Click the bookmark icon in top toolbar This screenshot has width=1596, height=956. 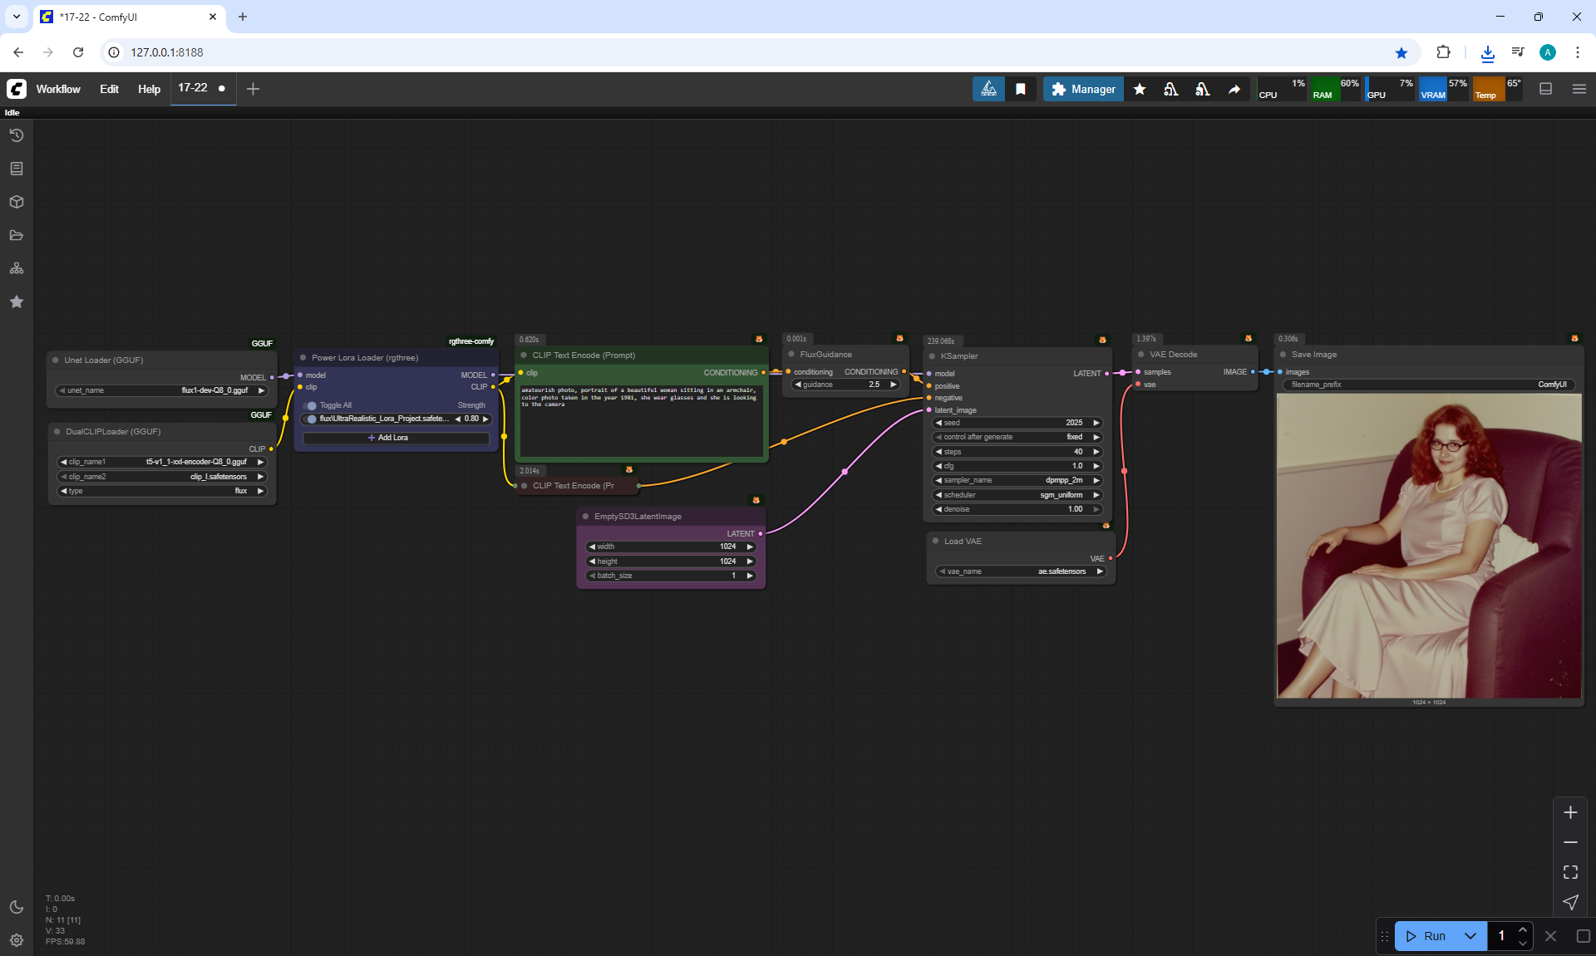(1021, 89)
